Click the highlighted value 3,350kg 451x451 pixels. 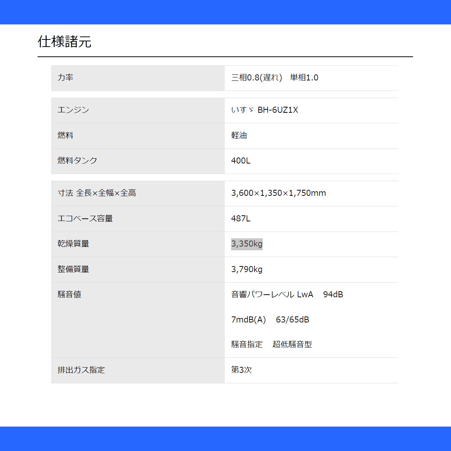tap(247, 244)
